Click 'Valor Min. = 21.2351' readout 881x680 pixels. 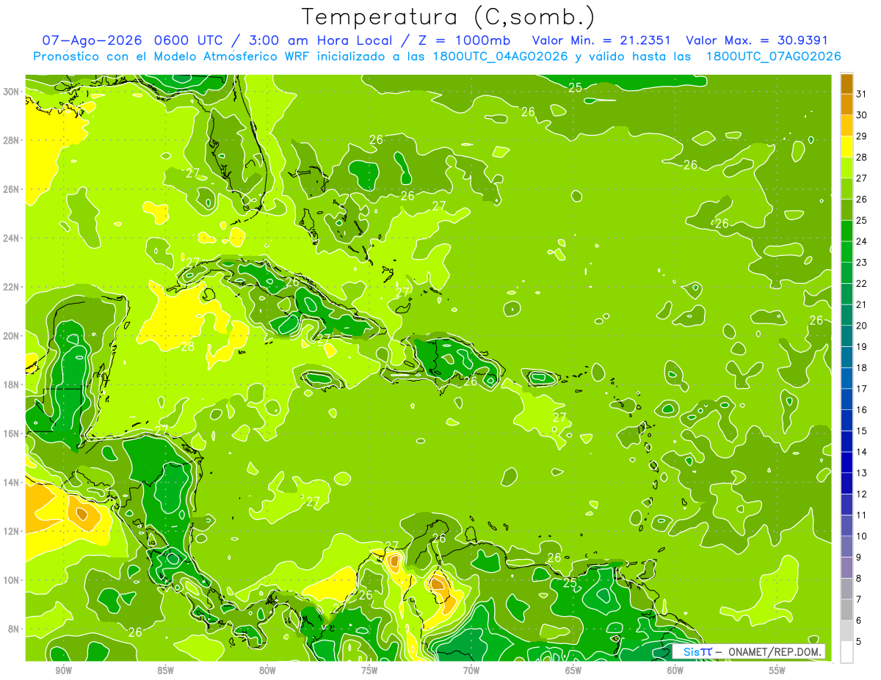602,40
